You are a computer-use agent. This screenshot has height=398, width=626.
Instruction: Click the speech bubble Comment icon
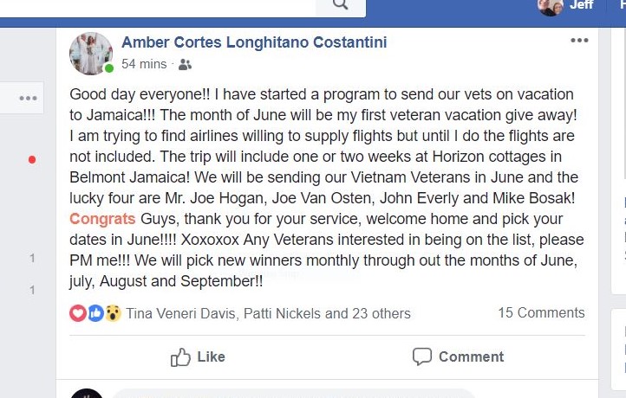point(422,356)
